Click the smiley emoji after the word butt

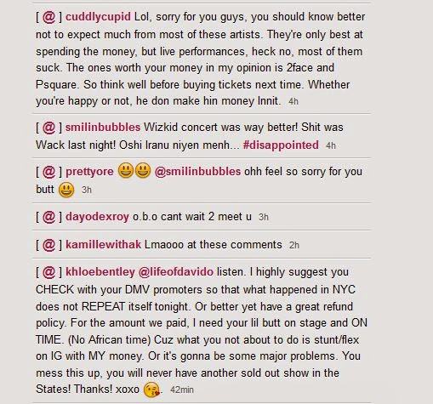coord(66,190)
